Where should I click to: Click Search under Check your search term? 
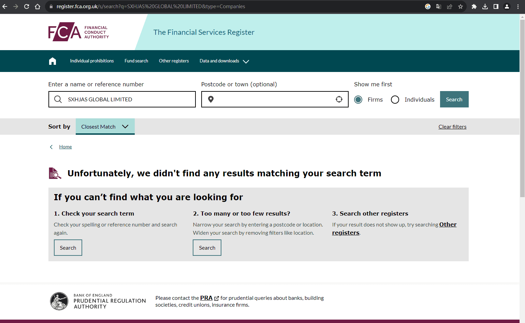tap(68, 248)
